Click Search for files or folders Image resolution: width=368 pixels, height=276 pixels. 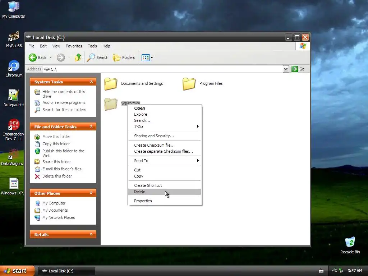pyautogui.click(x=64, y=110)
